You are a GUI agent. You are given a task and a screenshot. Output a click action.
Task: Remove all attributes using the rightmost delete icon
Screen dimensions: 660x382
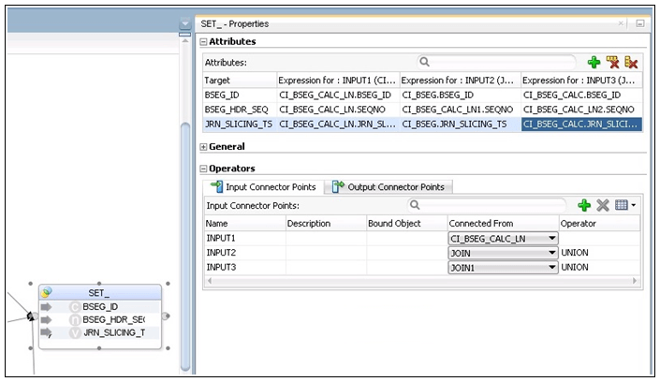pyautogui.click(x=631, y=63)
